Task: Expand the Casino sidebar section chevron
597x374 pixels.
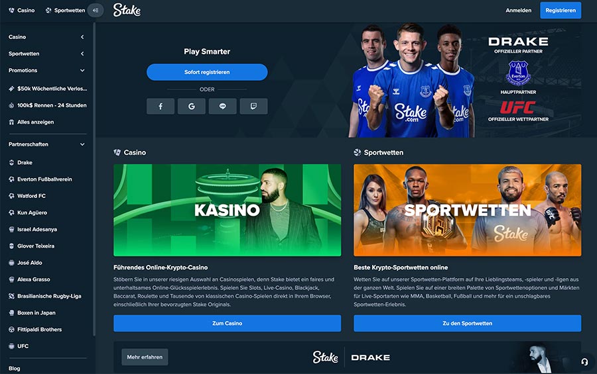Action: [x=82, y=37]
